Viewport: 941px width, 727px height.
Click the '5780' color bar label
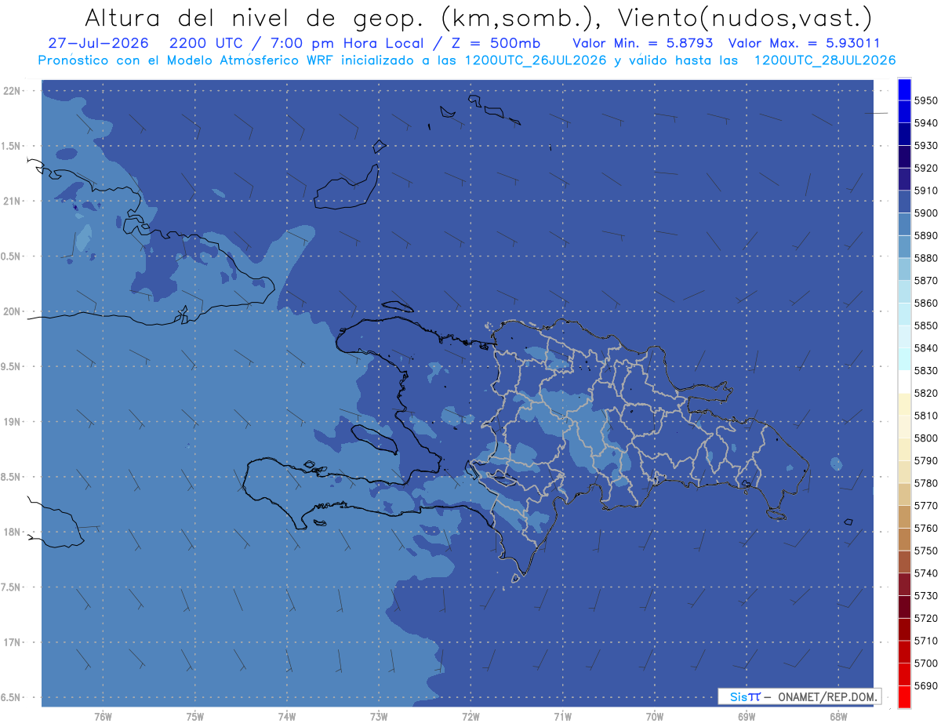(926, 482)
